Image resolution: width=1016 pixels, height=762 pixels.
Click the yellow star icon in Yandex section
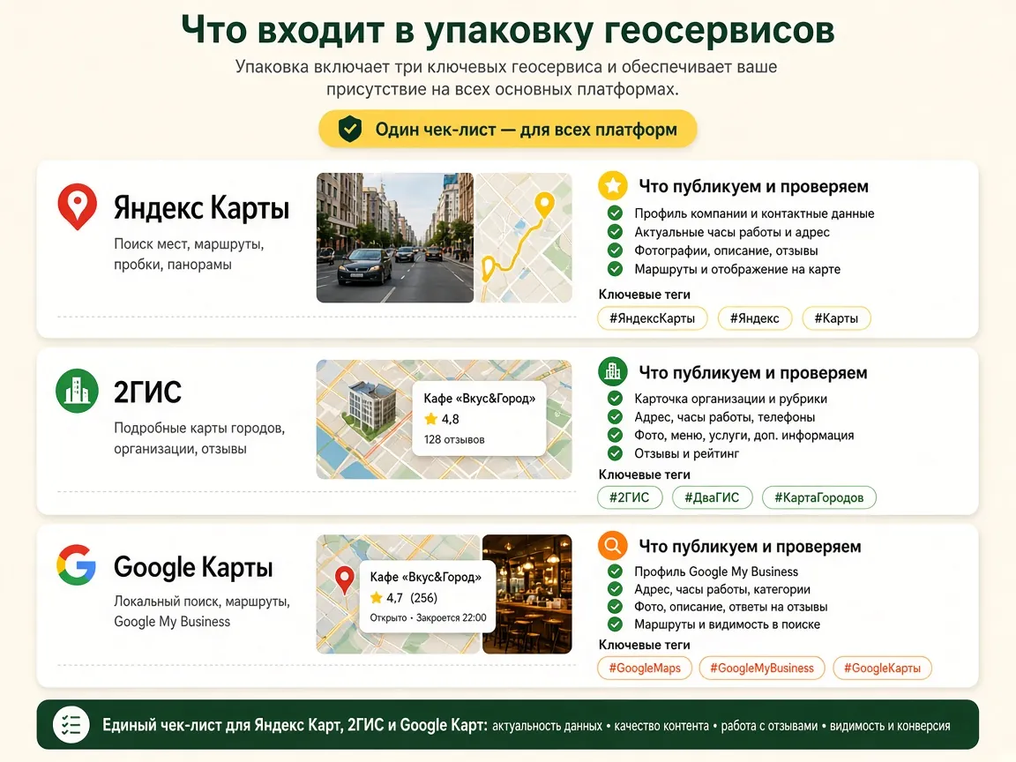point(612,186)
